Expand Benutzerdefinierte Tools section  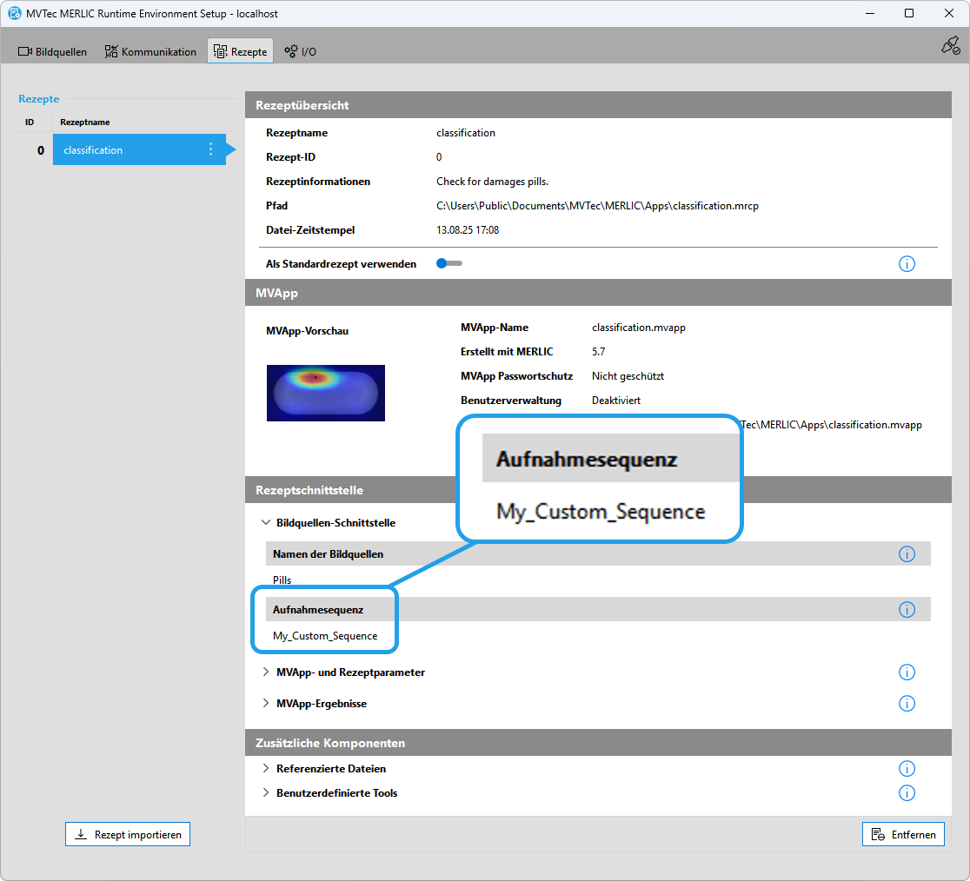pos(266,793)
